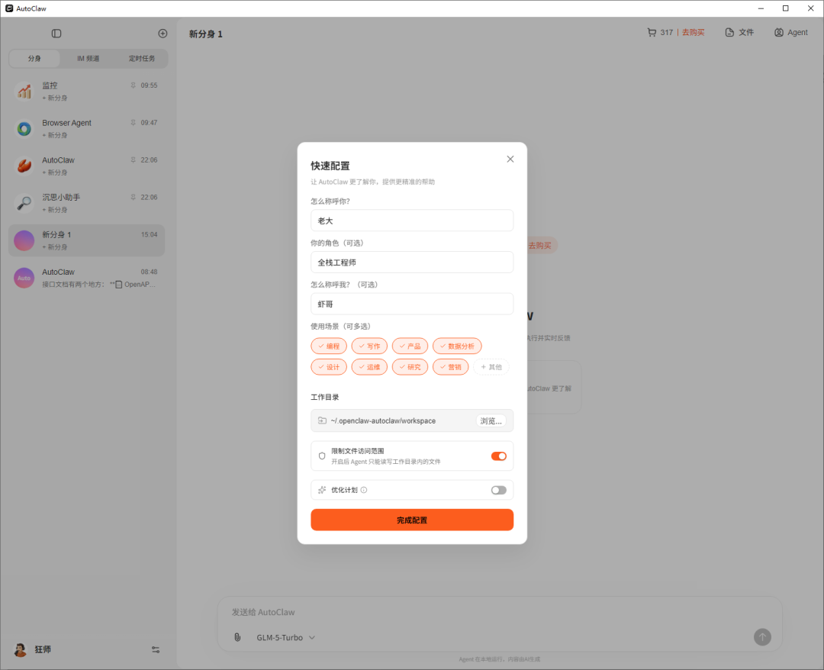Click the 狂师 username label
Screen dimensions: 824x670
click(x=43, y=650)
